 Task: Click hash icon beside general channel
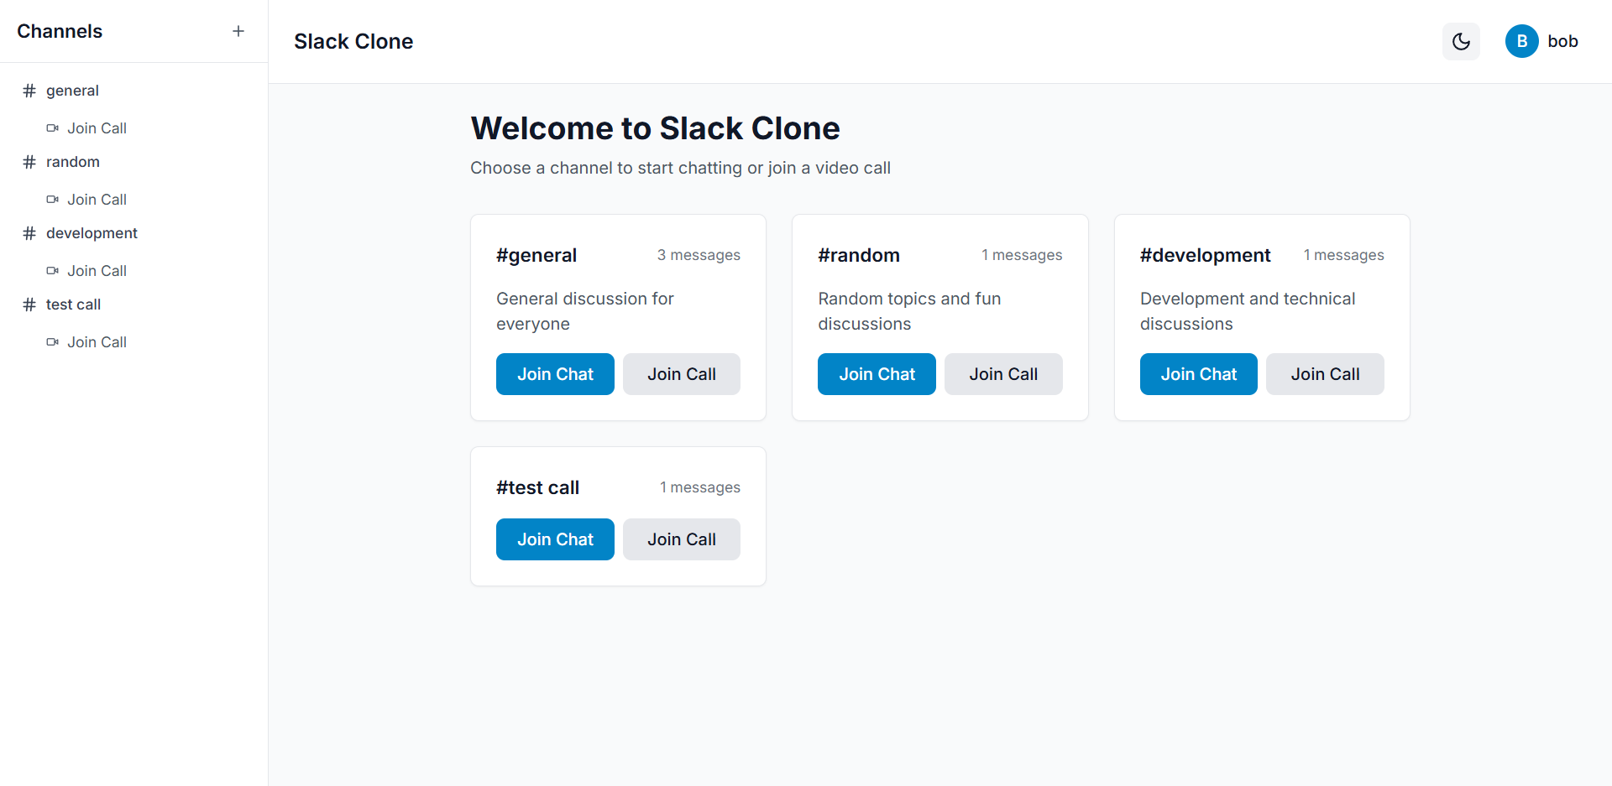pyautogui.click(x=29, y=91)
